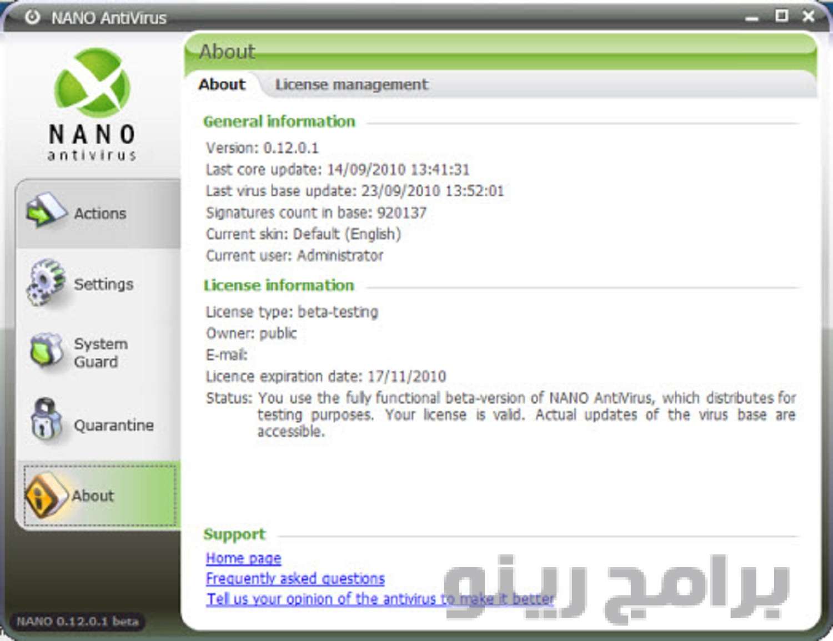The width and height of the screenshot is (833, 641).
Task: Click Current user: Administrator line
Action: [x=294, y=255]
